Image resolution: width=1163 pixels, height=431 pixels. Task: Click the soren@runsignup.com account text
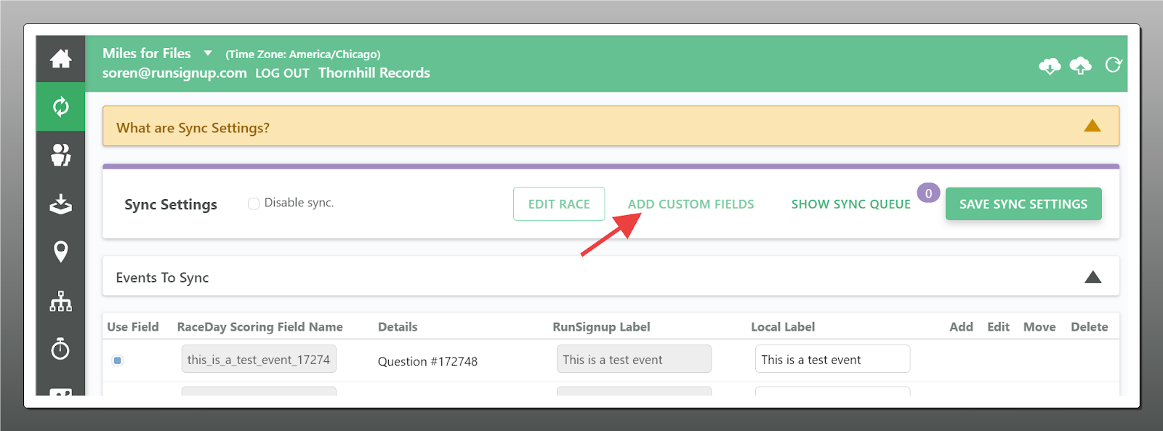click(x=174, y=73)
